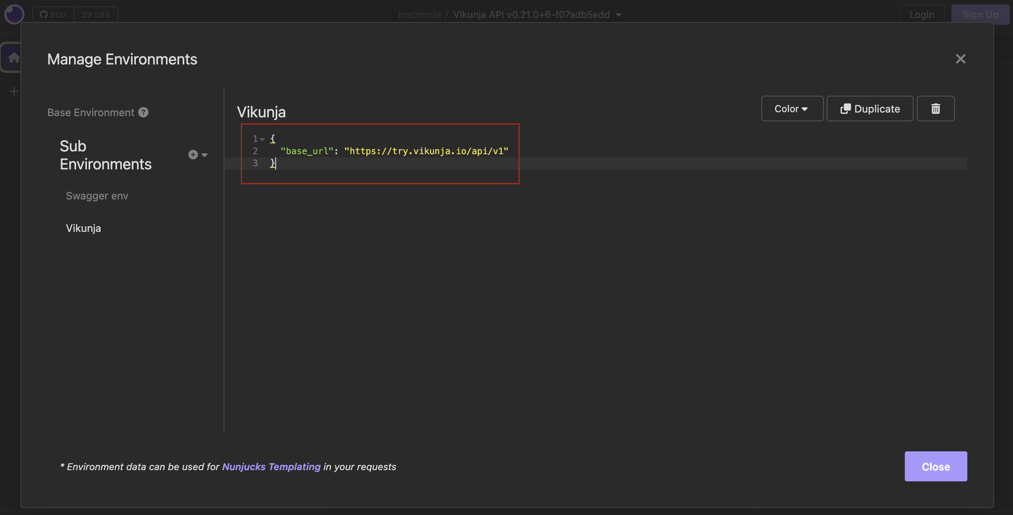Open sub environment creation dropdown caret
The height and width of the screenshot is (515, 1013).
205,155
